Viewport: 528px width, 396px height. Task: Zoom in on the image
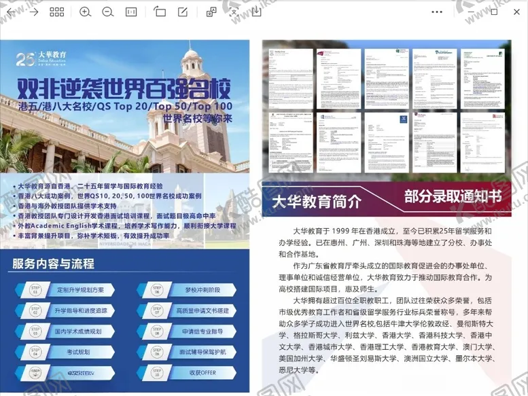point(85,12)
